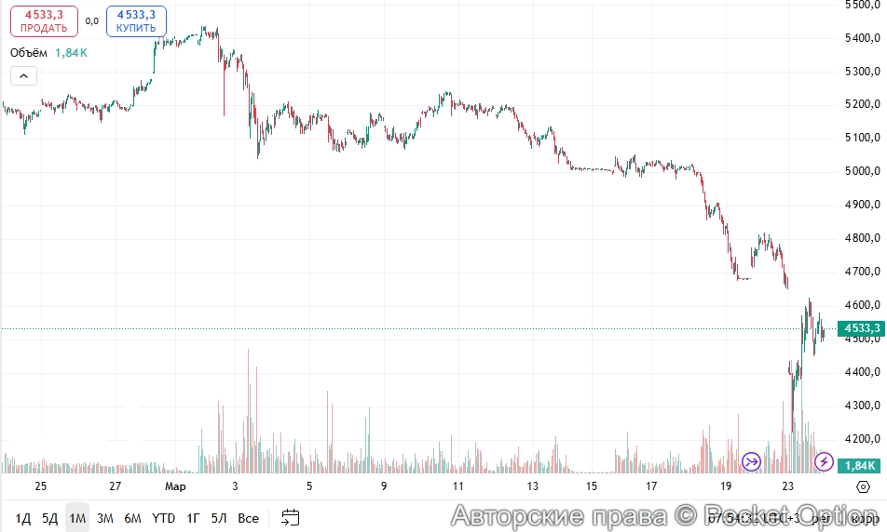
Task: Show the full history with Все
Action: click(248, 518)
